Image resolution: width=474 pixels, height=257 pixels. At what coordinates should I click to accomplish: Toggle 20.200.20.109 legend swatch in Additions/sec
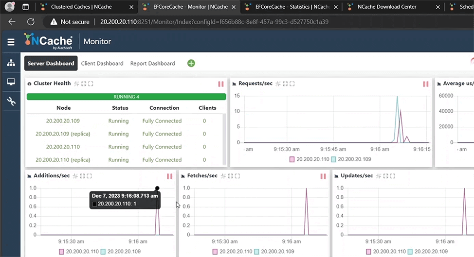click(103, 252)
